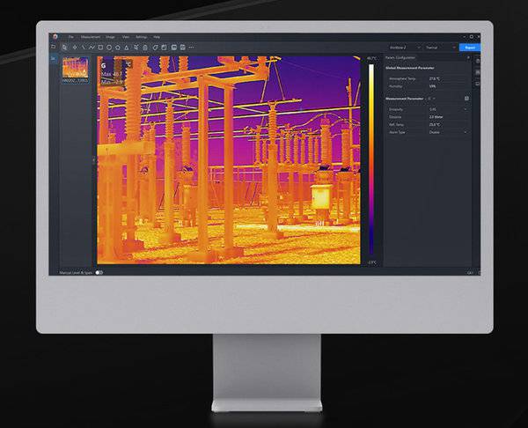
Task: Open the File menu
Action: (70, 36)
